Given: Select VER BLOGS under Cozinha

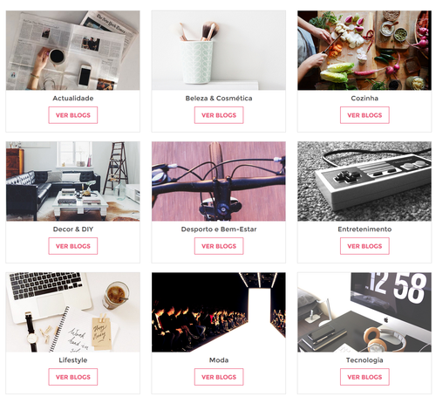Looking at the screenshot, I should click(364, 115).
